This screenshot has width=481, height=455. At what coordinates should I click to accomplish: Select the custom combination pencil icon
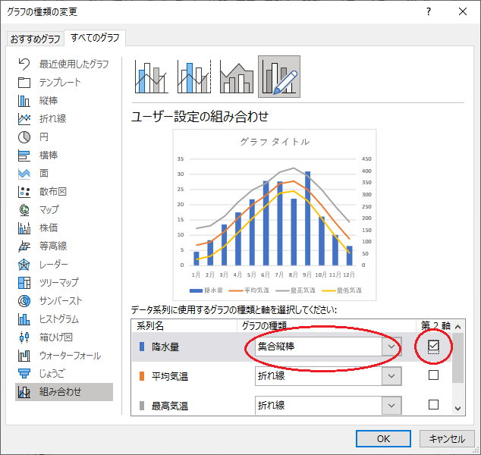coord(278,77)
